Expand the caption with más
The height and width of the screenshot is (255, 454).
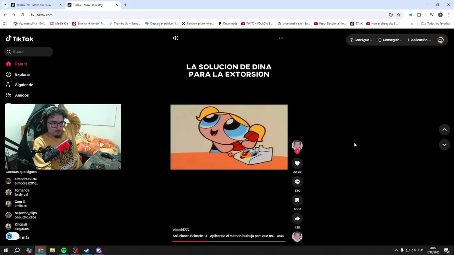point(280,236)
